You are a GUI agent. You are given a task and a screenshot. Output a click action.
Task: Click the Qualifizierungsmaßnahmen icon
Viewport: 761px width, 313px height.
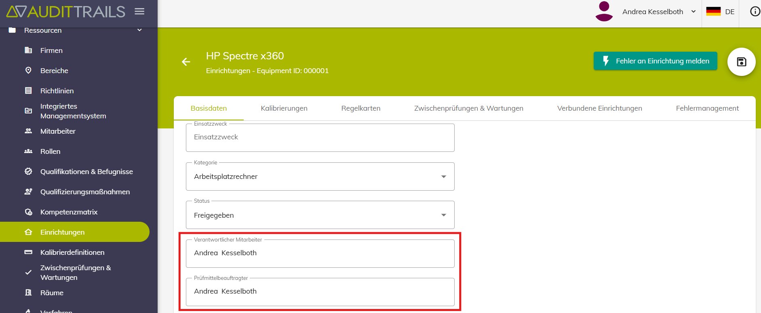tap(28, 192)
